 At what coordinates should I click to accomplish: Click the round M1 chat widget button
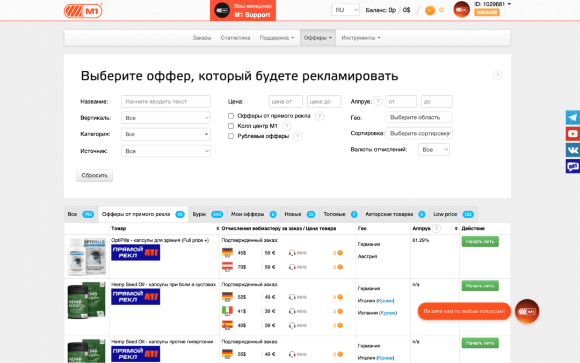point(527,312)
